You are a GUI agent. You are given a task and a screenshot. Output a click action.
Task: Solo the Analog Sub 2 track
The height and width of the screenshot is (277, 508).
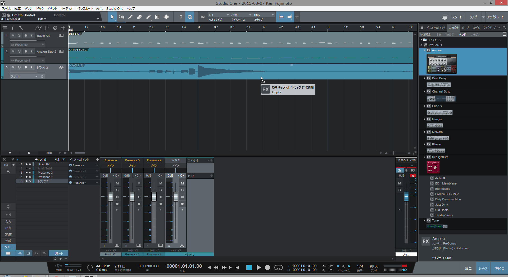(x=19, y=51)
